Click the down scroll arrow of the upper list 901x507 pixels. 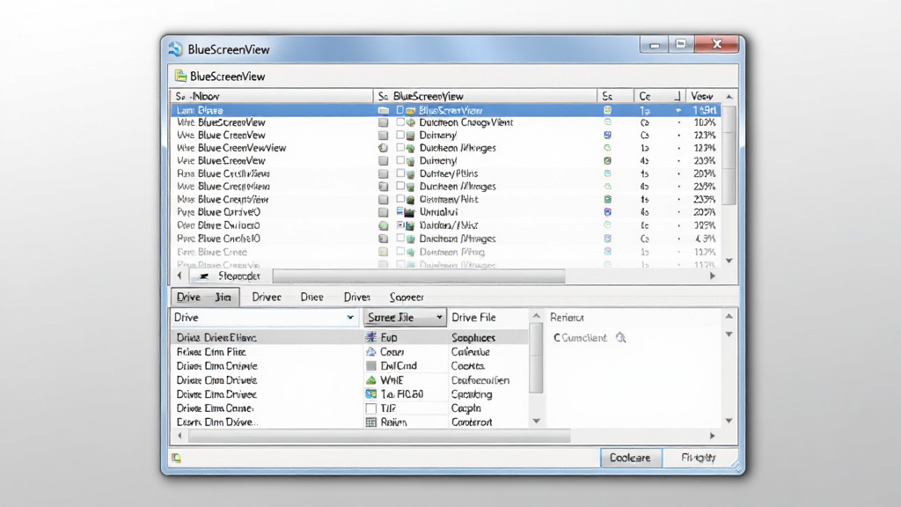(x=729, y=261)
